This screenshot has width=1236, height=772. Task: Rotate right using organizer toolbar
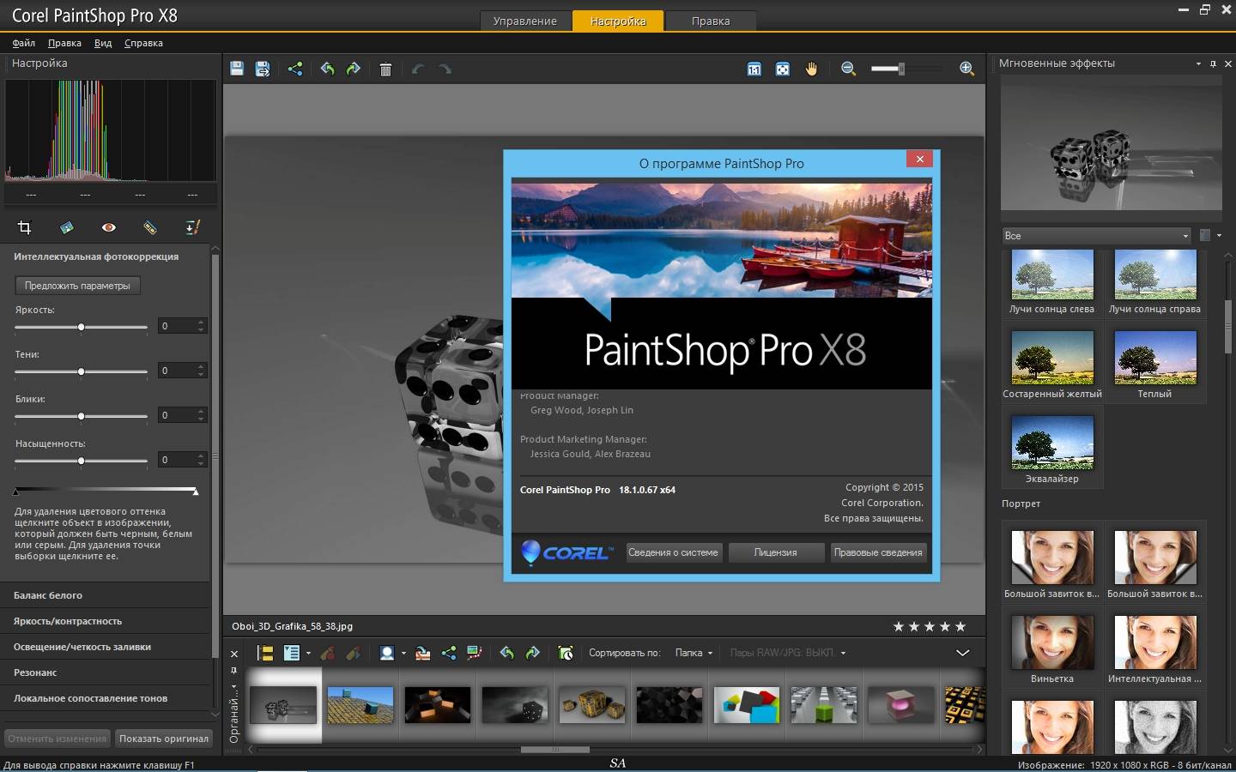pyautogui.click(x=532, y=653)
